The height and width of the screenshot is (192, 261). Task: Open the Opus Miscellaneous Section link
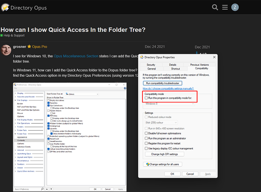point(76,56)
